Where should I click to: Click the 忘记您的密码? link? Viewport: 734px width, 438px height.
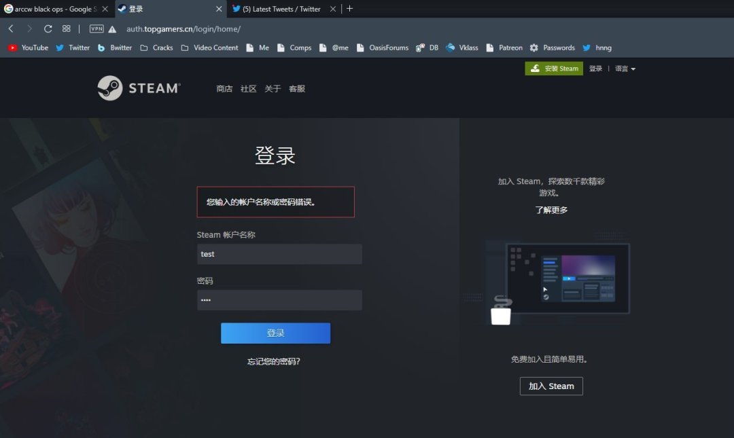point(274,361)
